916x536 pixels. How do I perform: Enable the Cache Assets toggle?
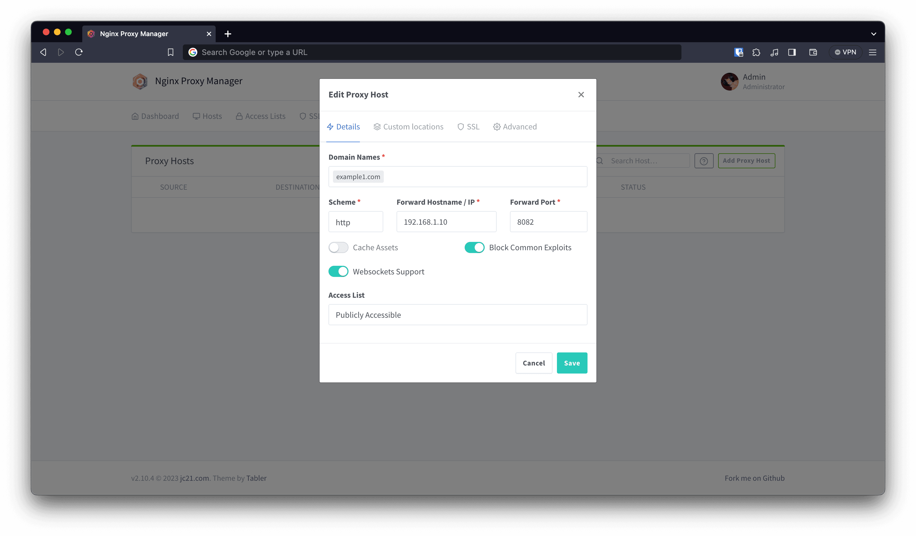338,248
